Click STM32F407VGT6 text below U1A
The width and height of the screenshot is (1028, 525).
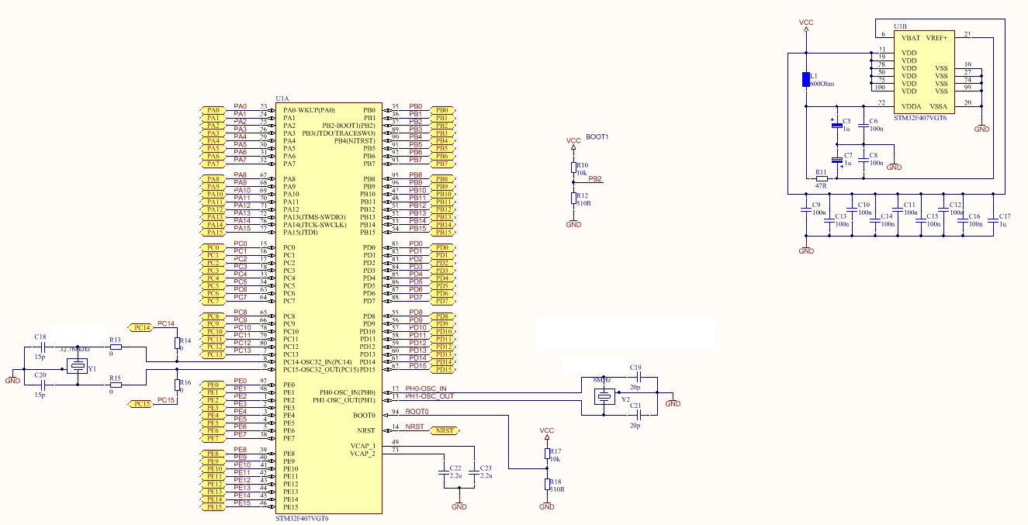pyautogui.click(x=303, y=518)
